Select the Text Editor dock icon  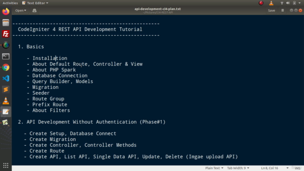6,112
